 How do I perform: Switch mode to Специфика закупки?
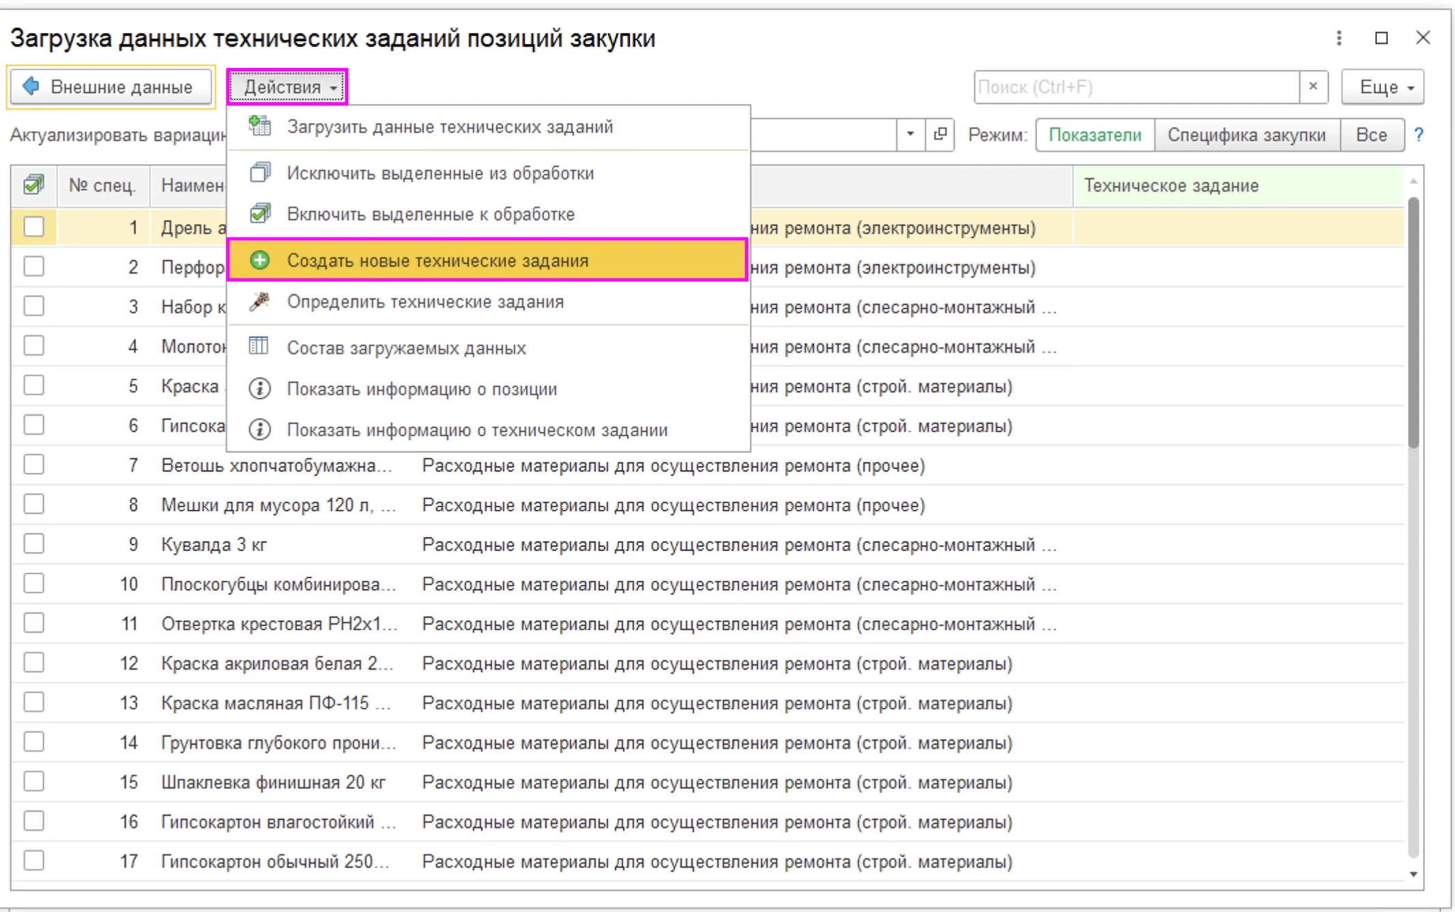(1247, 135)
